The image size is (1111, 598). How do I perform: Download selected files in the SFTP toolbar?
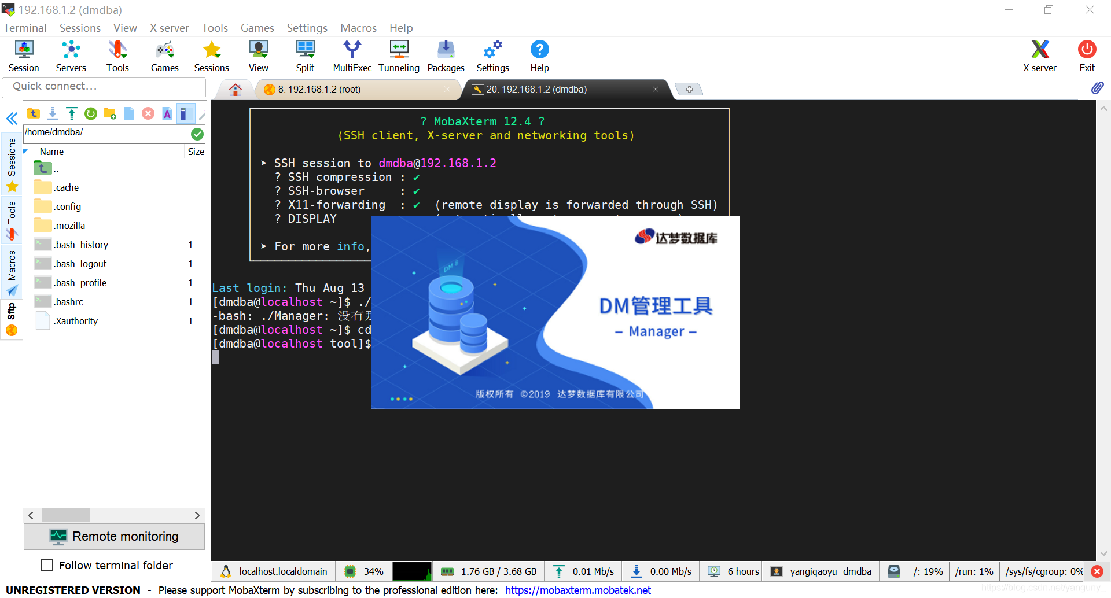(x=53, y=113)
